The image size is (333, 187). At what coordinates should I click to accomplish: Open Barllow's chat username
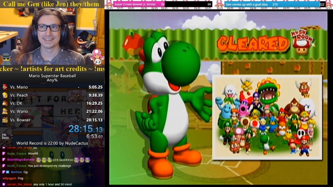click(x=17, y=172)
